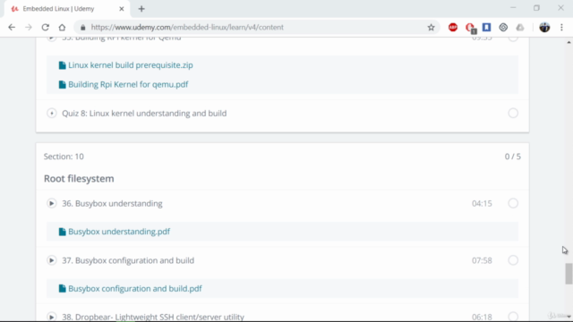
Task: Open Busybox understanding.pdf resource
Action: (x=119, y=232)
